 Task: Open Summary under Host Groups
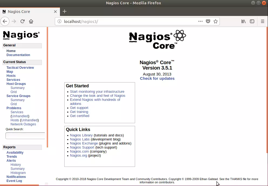click(x=18, y=88)
